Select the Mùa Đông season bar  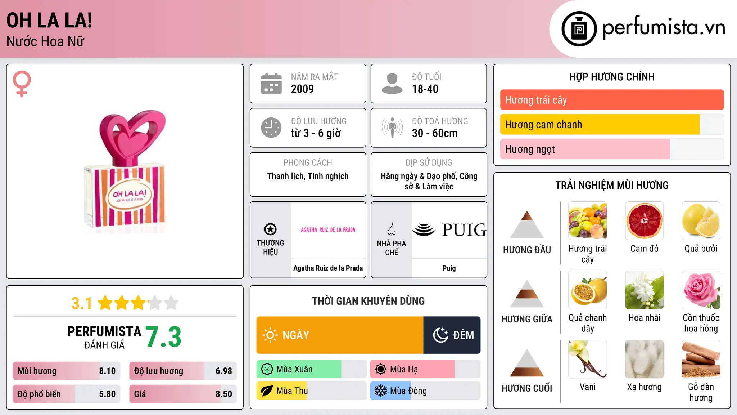425,391
